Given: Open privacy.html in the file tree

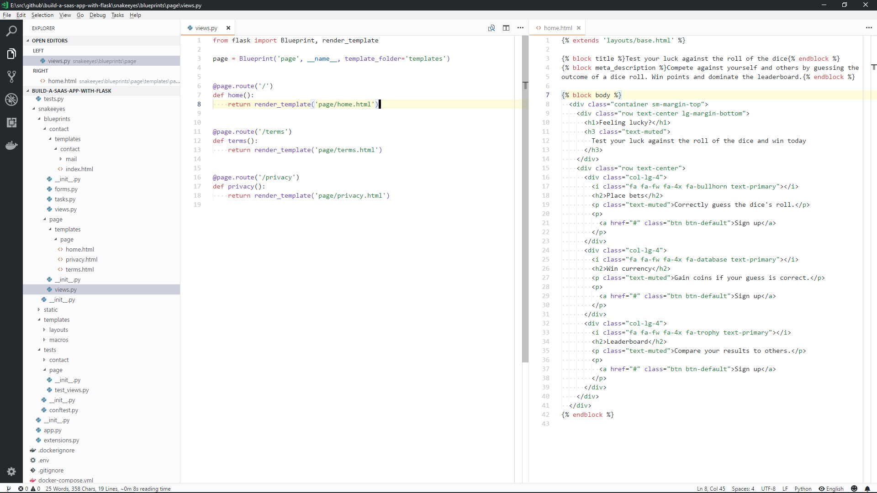Looking at the screenshot, I should pos(81,259).
